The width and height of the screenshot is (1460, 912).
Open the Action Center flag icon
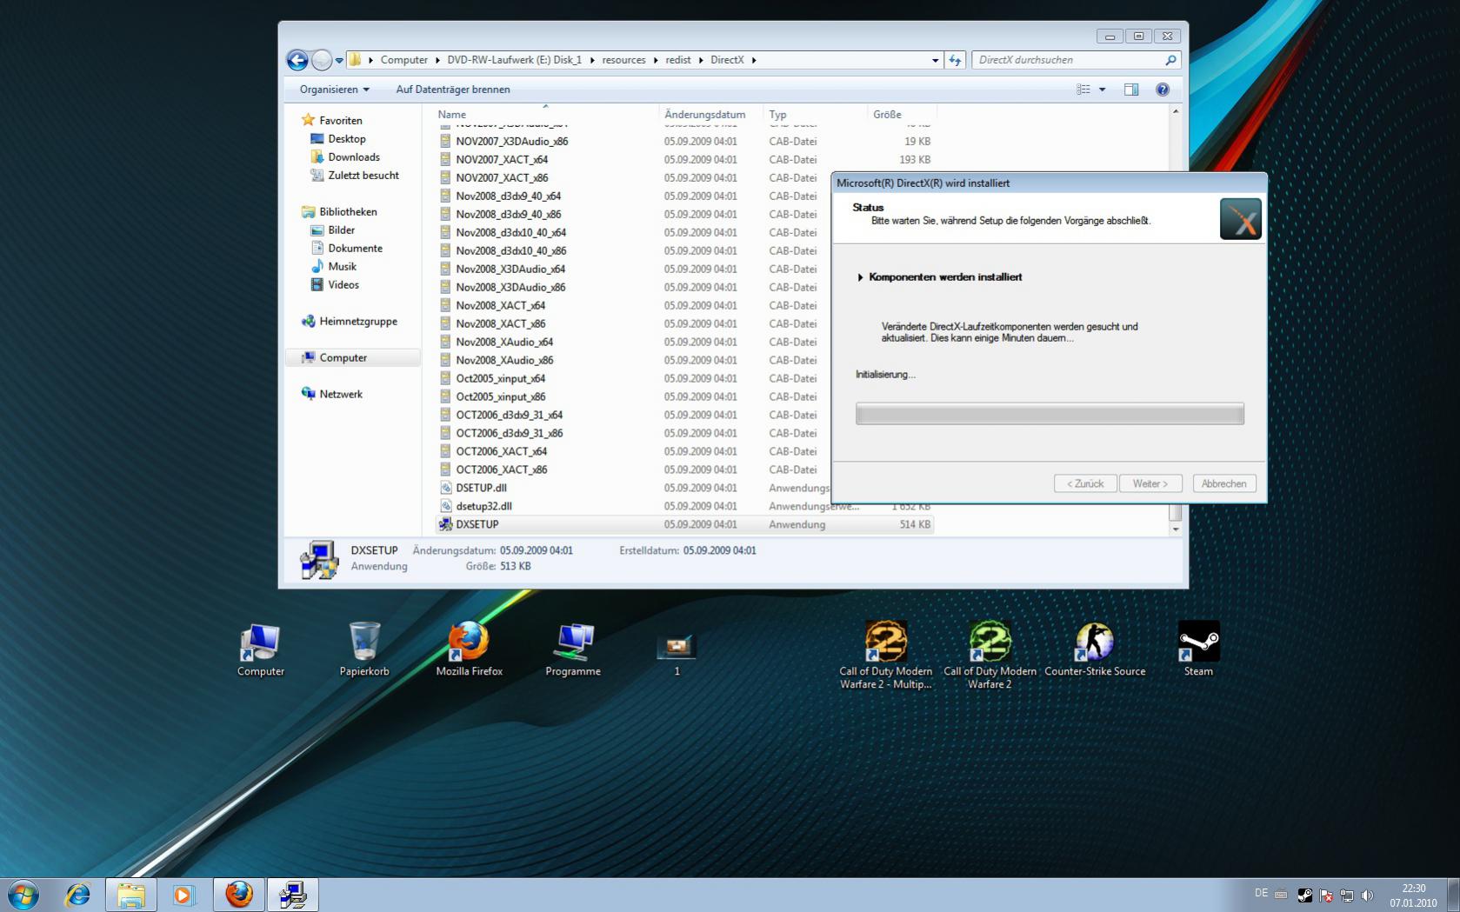click(1326, 895)
